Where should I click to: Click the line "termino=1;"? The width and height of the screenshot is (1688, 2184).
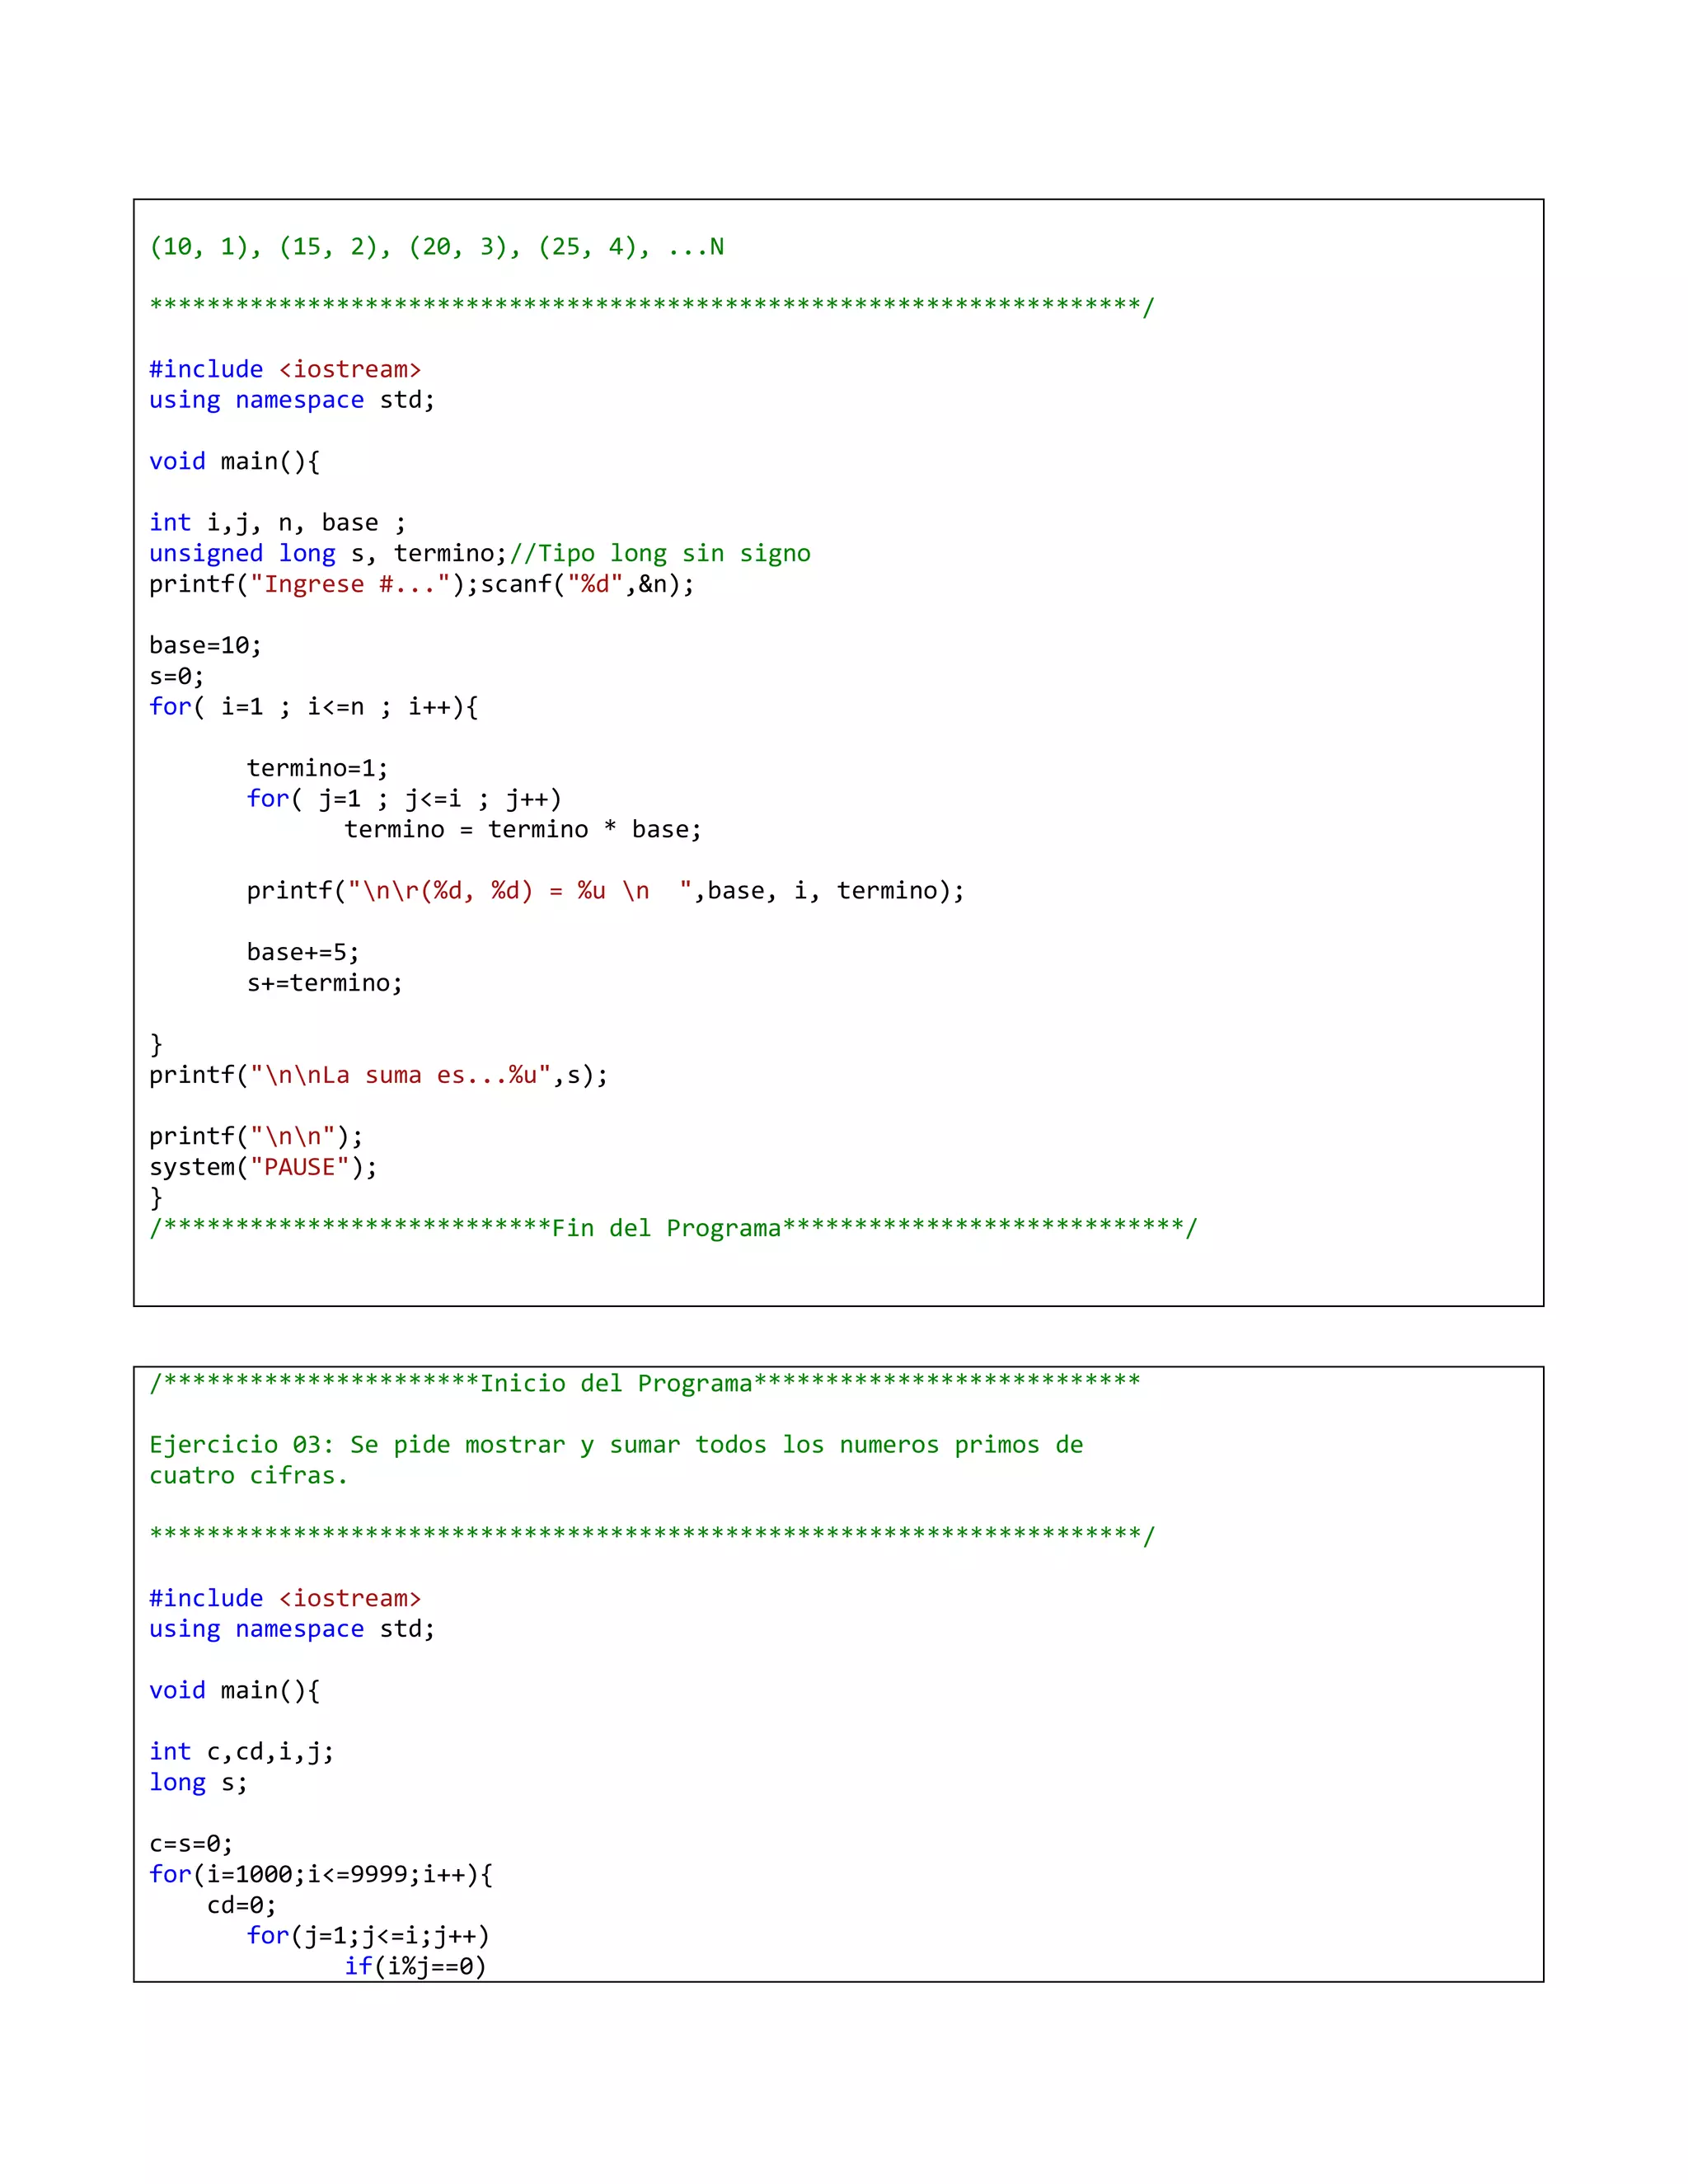pyautogui.click(x=317, y=768)
